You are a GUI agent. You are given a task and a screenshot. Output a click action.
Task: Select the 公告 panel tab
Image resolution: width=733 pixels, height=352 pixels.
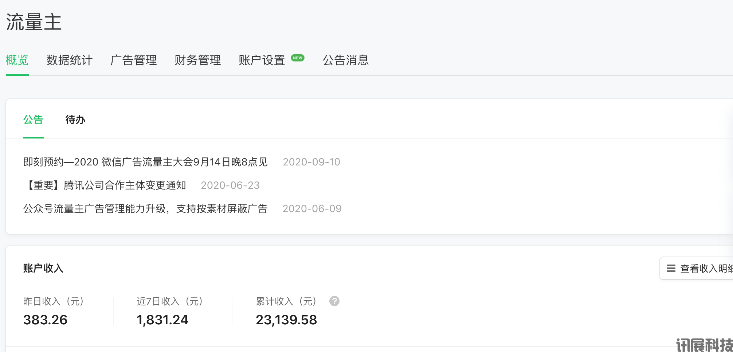click(x=33, y=120)
